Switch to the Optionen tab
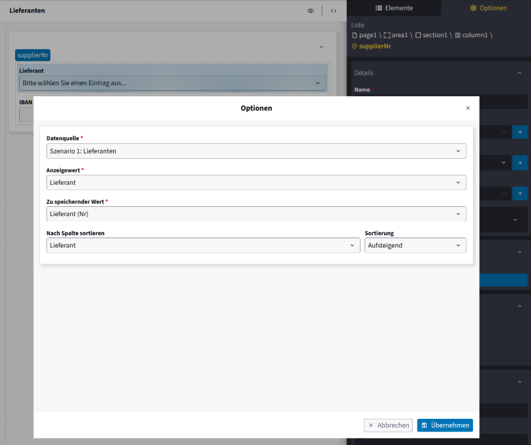Viewport: 531px width, 445px height. pyautogui.click(x=488, y=8)
